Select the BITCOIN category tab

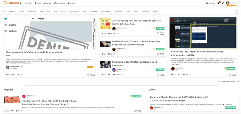pyautogui.click(x=21, y=11)
